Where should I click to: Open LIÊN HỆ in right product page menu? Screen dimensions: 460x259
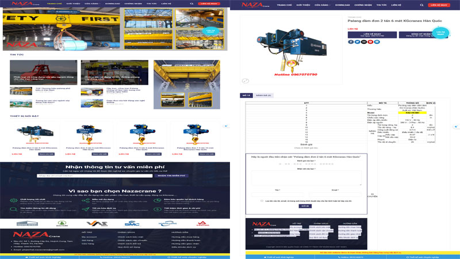point(396,5)
